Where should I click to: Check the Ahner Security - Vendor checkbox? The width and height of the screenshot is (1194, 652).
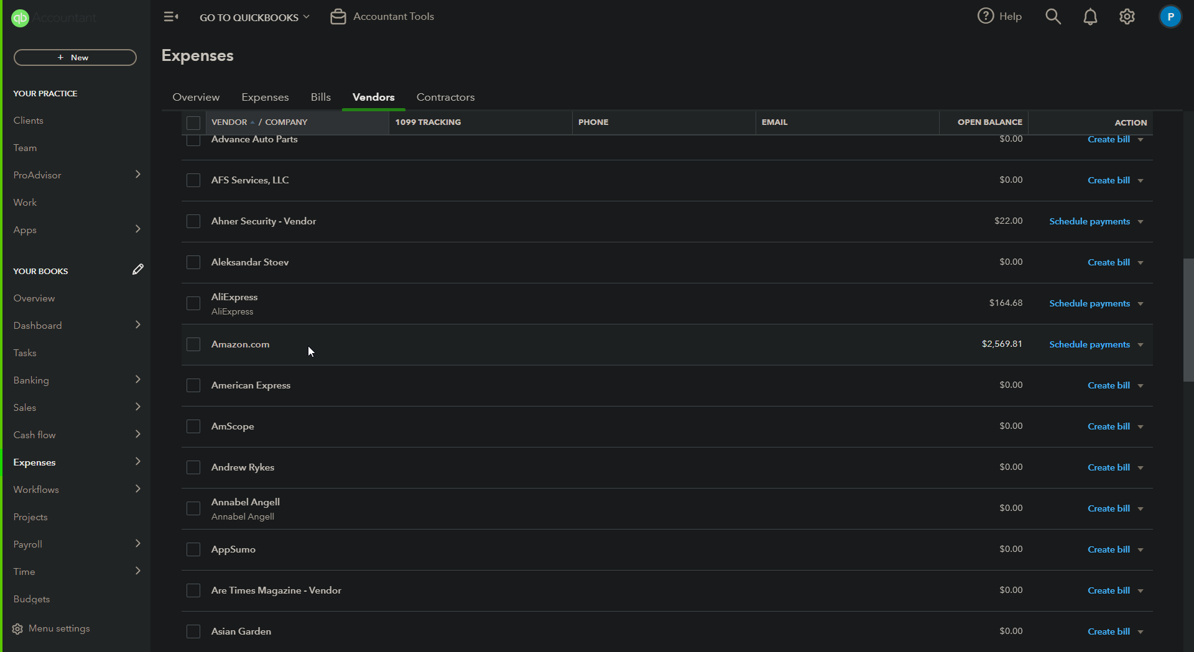pos(193,221)
